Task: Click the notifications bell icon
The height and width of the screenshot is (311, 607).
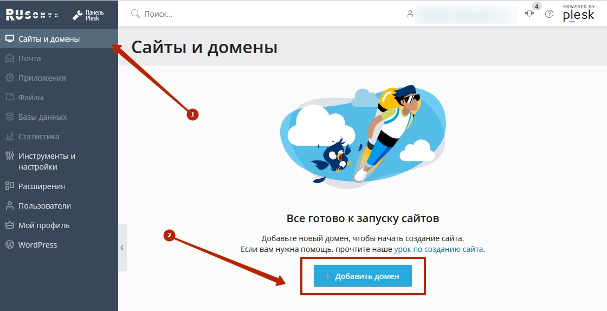Action: pos(529,14)
